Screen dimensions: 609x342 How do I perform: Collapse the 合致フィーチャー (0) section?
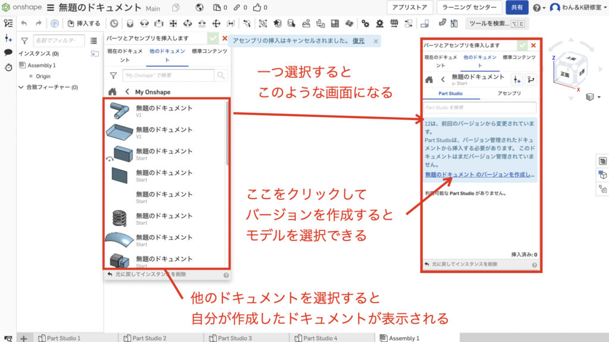[x=21, y=87]
